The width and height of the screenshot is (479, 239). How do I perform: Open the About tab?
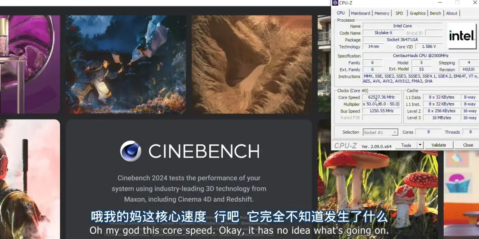tap(451, 13)
